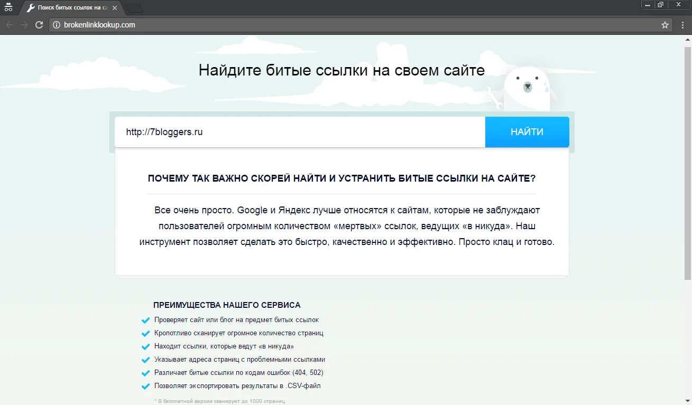Image resolution: width=692 pixels, height=405 pixels.
Task: Click text Позволяет экспортировать результаты в .CSV-файл
Action: [x=237, y=386]
